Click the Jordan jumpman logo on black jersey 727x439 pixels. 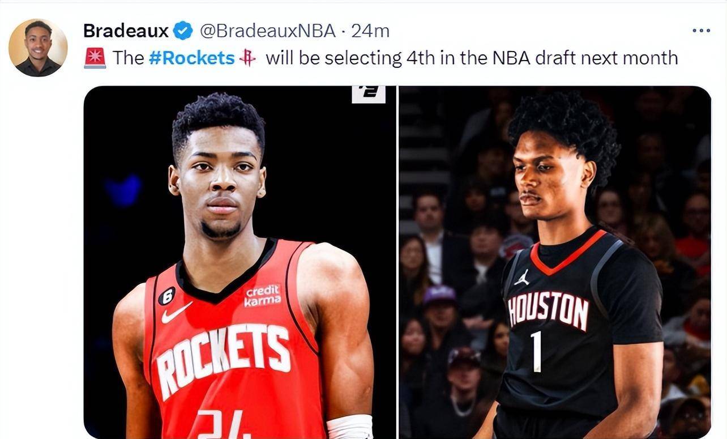coord(523,277)
